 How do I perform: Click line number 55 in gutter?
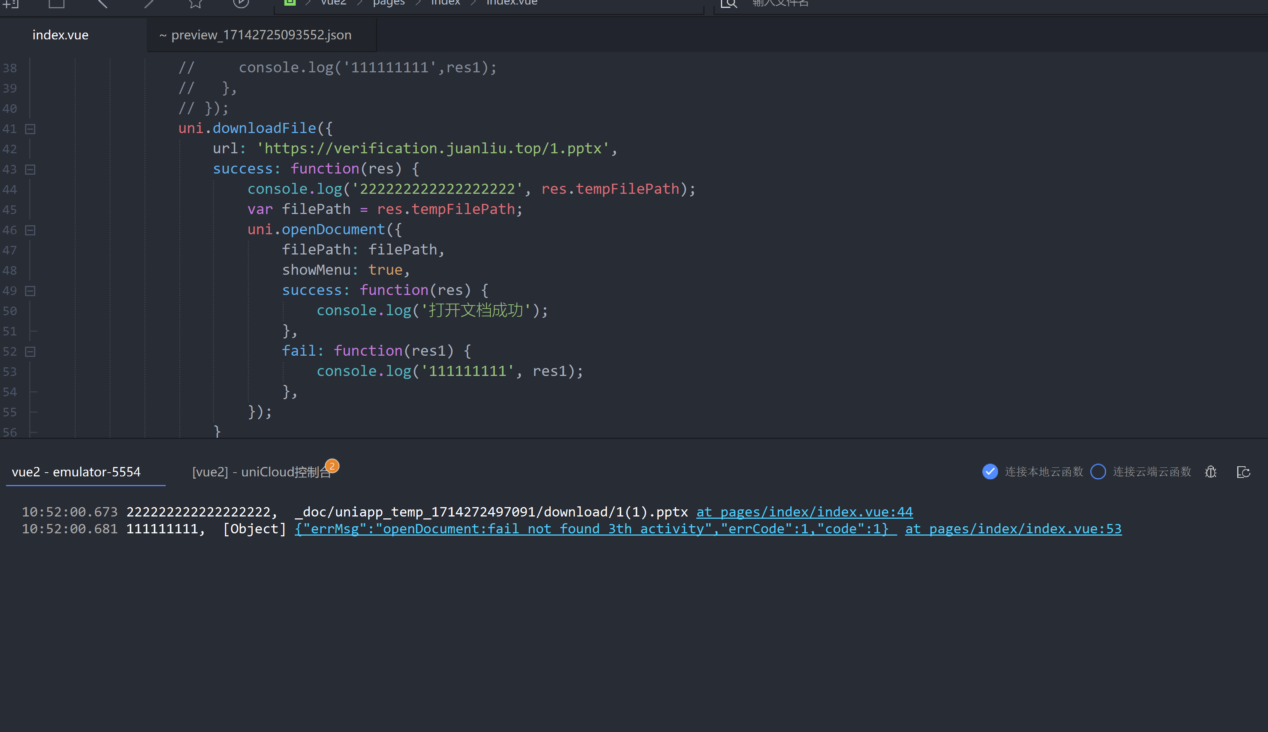pos(9,412)
